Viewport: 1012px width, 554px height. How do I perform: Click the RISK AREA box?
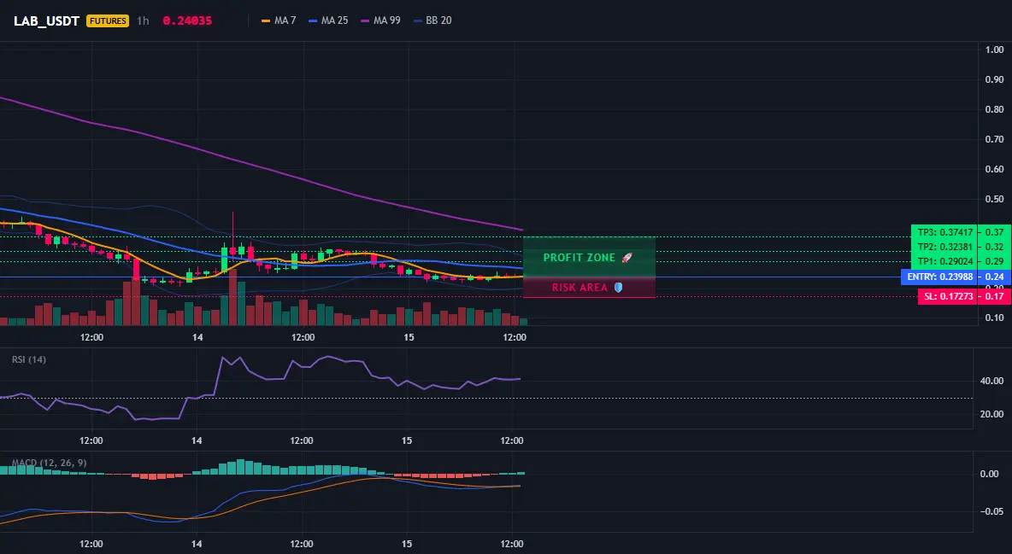click(x=589, y=288)
